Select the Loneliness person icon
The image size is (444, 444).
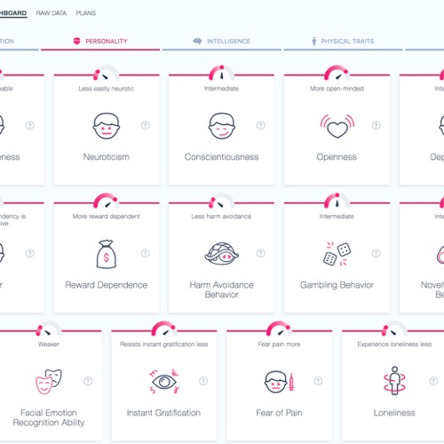394,381
